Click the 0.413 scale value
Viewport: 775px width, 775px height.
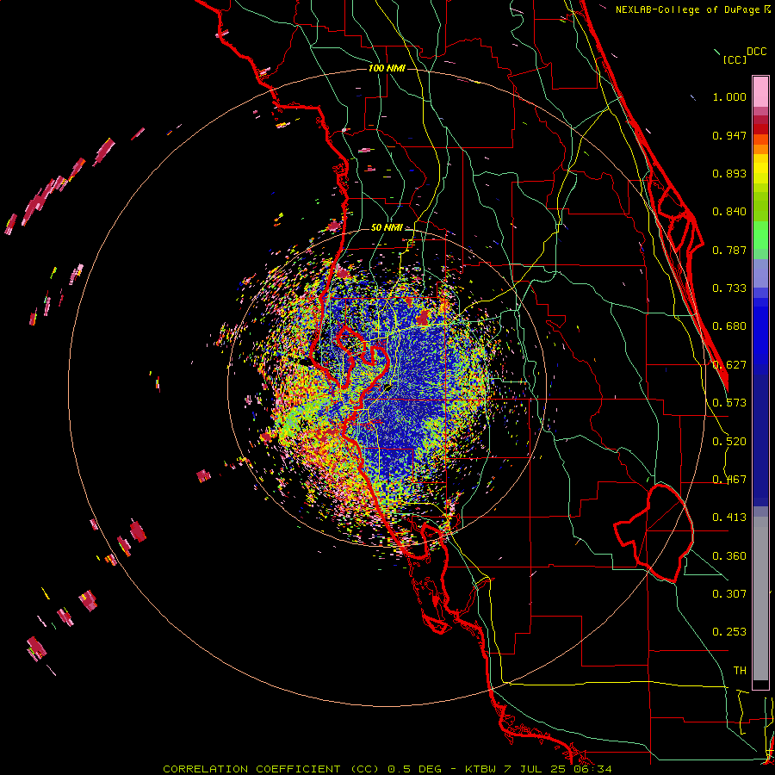(729, 518)
